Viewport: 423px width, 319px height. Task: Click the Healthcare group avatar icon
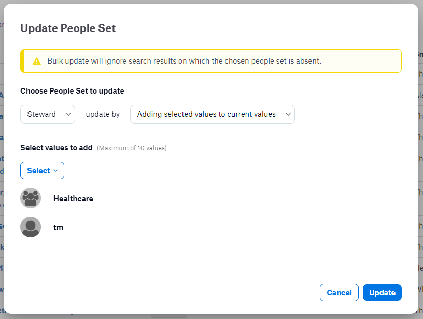[x=31, y=198]
